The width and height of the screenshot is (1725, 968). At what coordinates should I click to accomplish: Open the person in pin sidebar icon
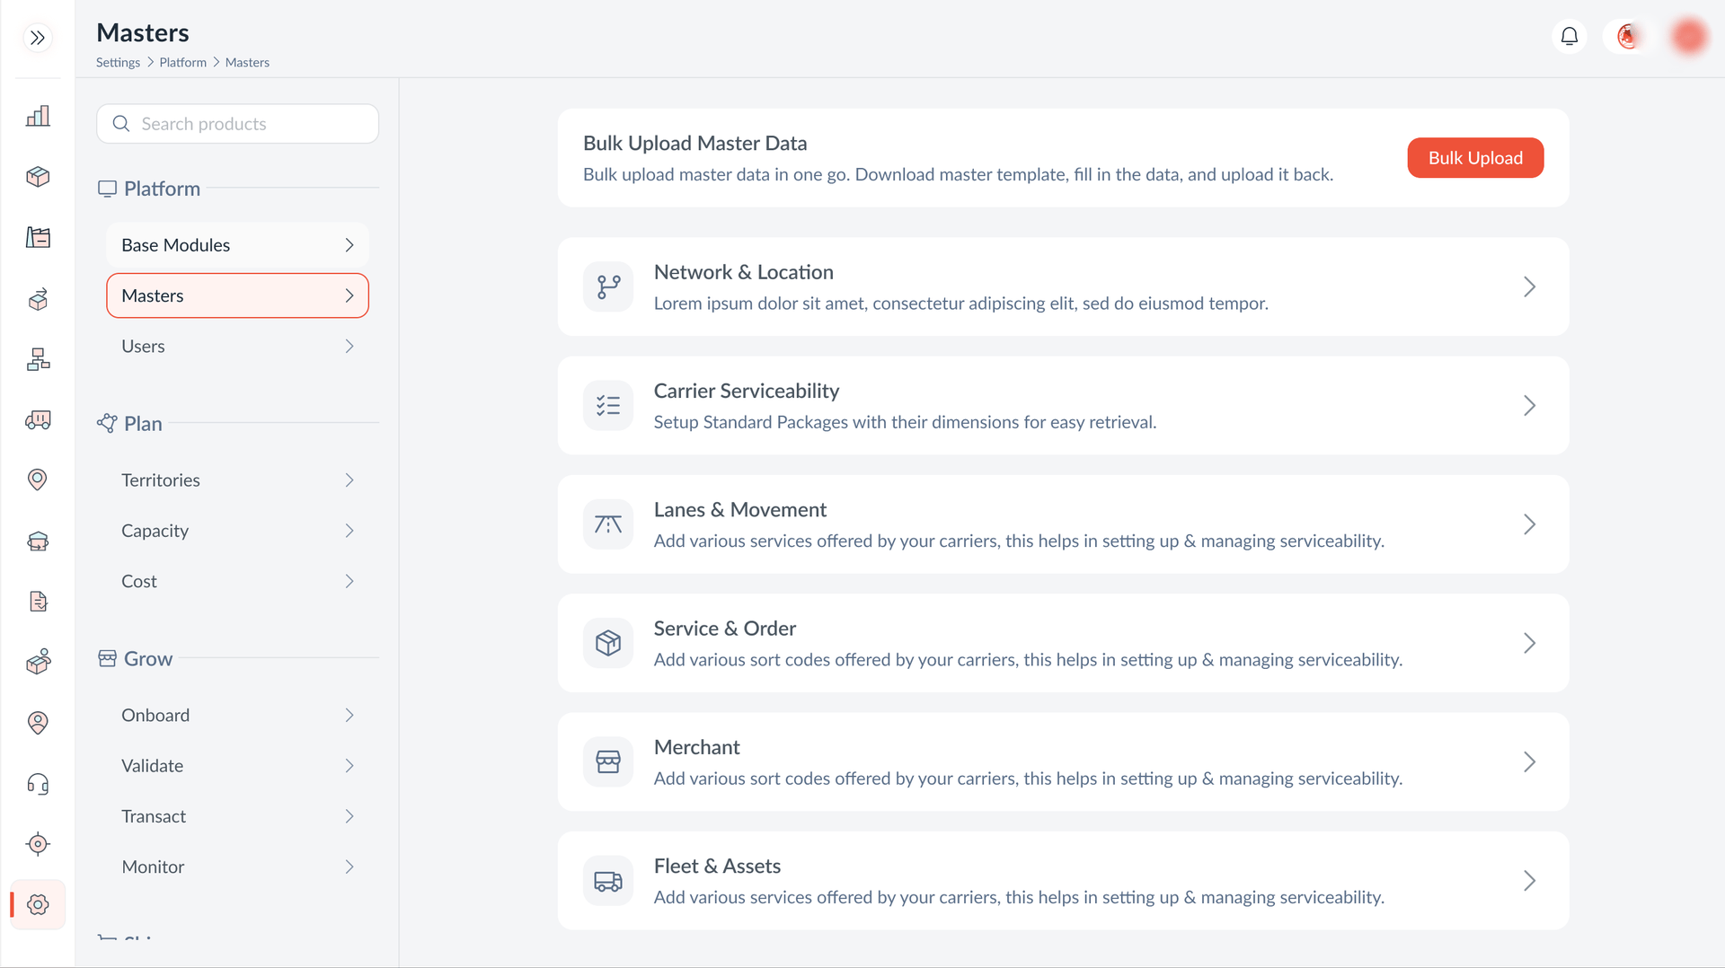[x=38, y=723]
